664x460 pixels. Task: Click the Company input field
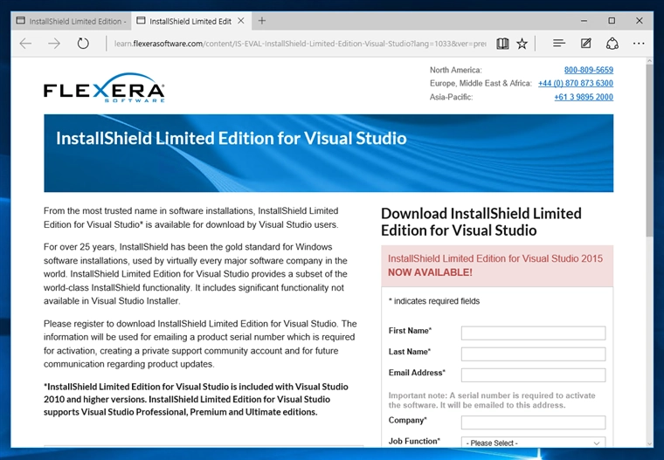533,422
